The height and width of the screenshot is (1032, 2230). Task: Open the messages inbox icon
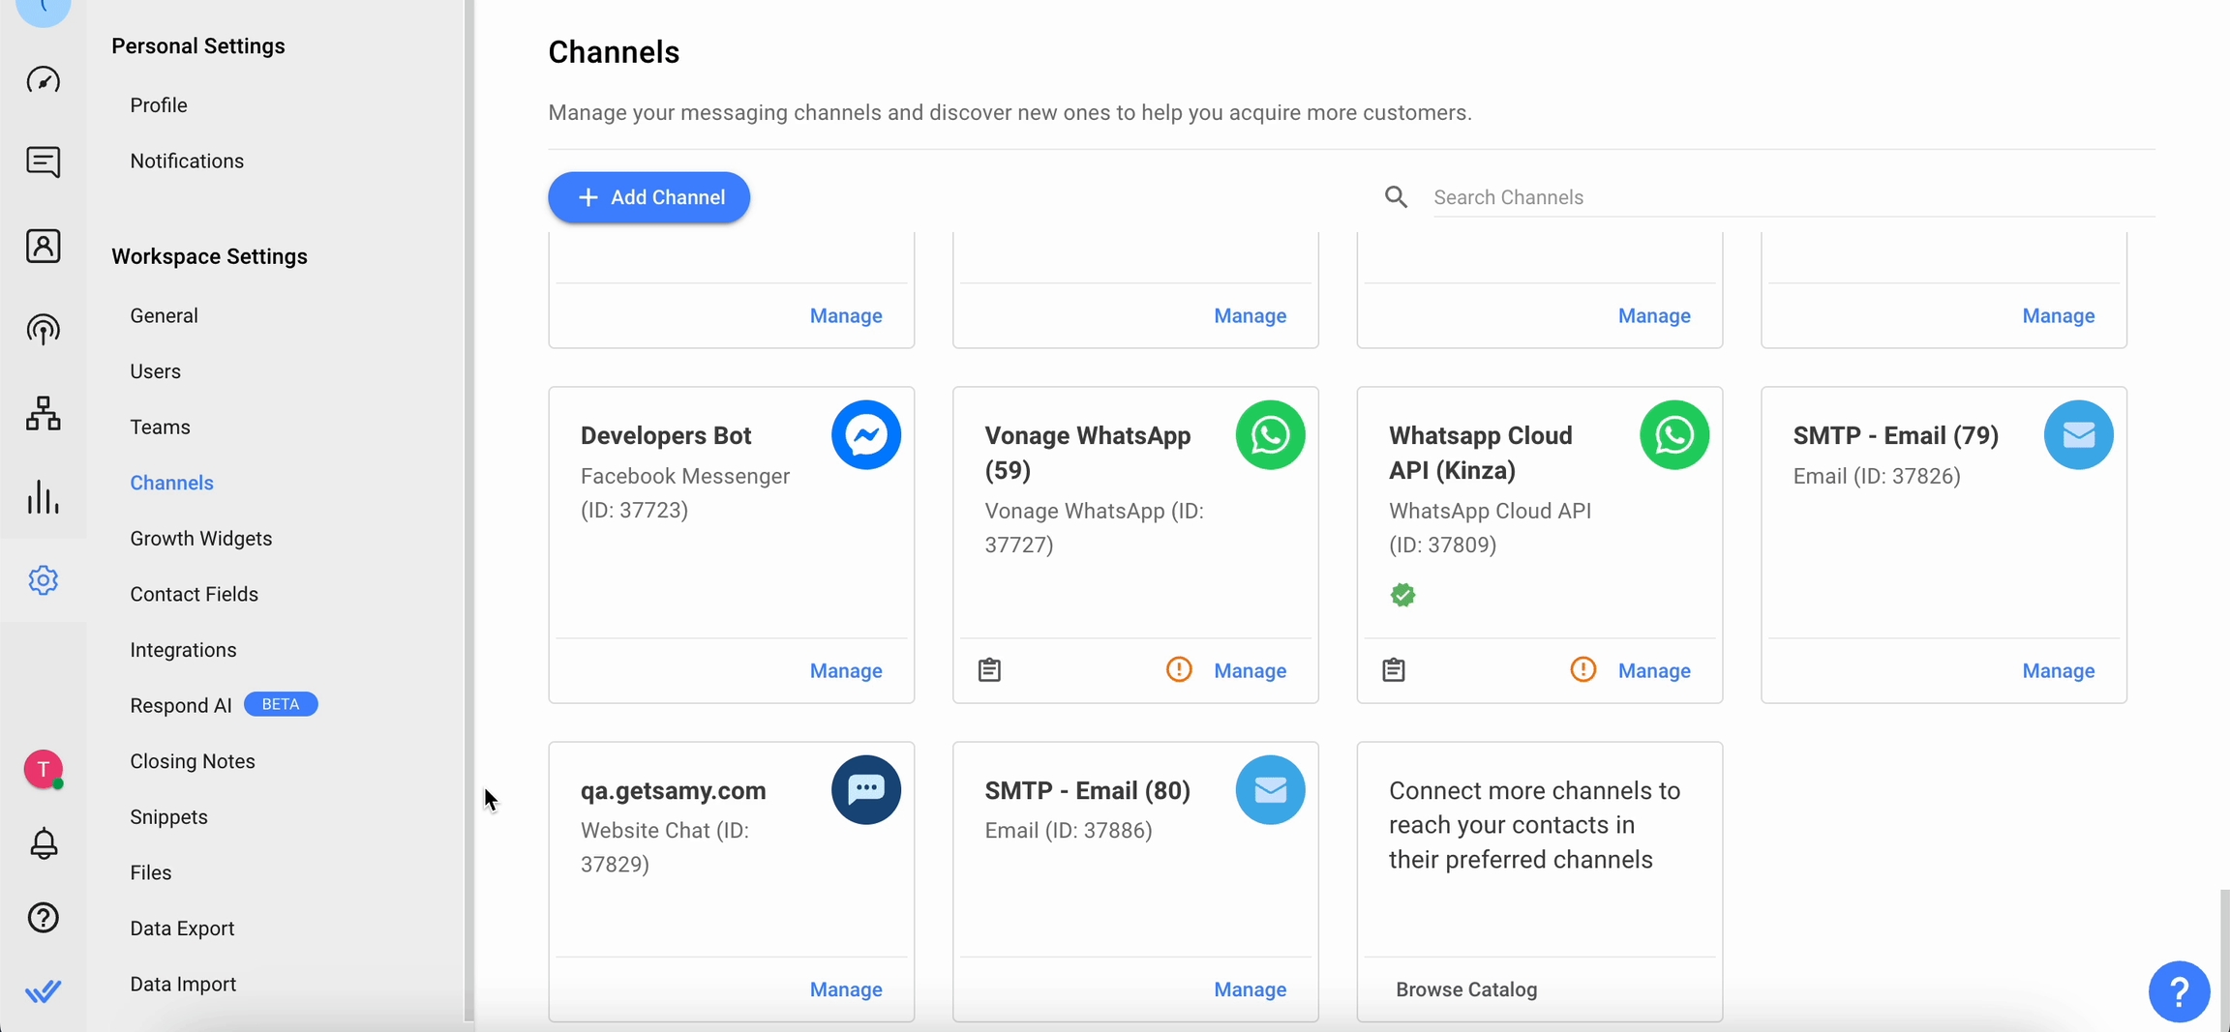(x=43, y=162)
